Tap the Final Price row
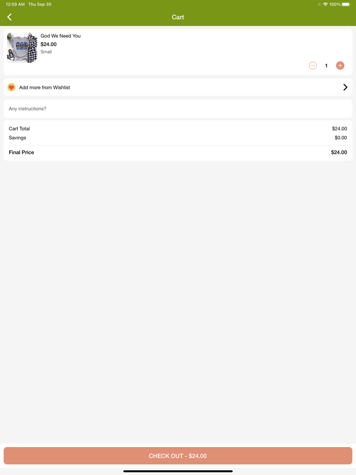The image size is (356, 475). (178, 153)
